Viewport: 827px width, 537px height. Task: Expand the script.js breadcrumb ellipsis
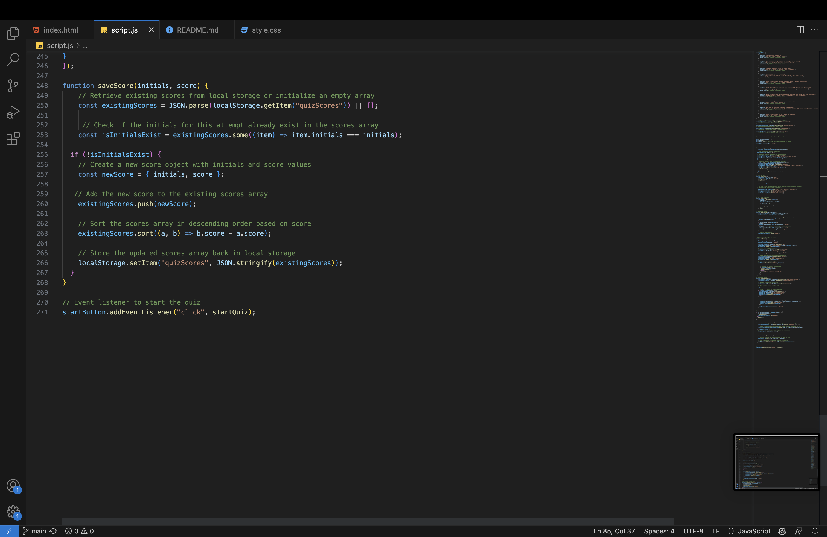[85, 45]
